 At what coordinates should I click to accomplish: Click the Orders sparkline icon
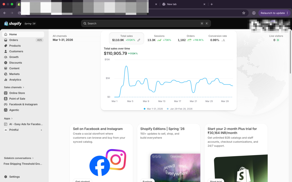[189, 40]
